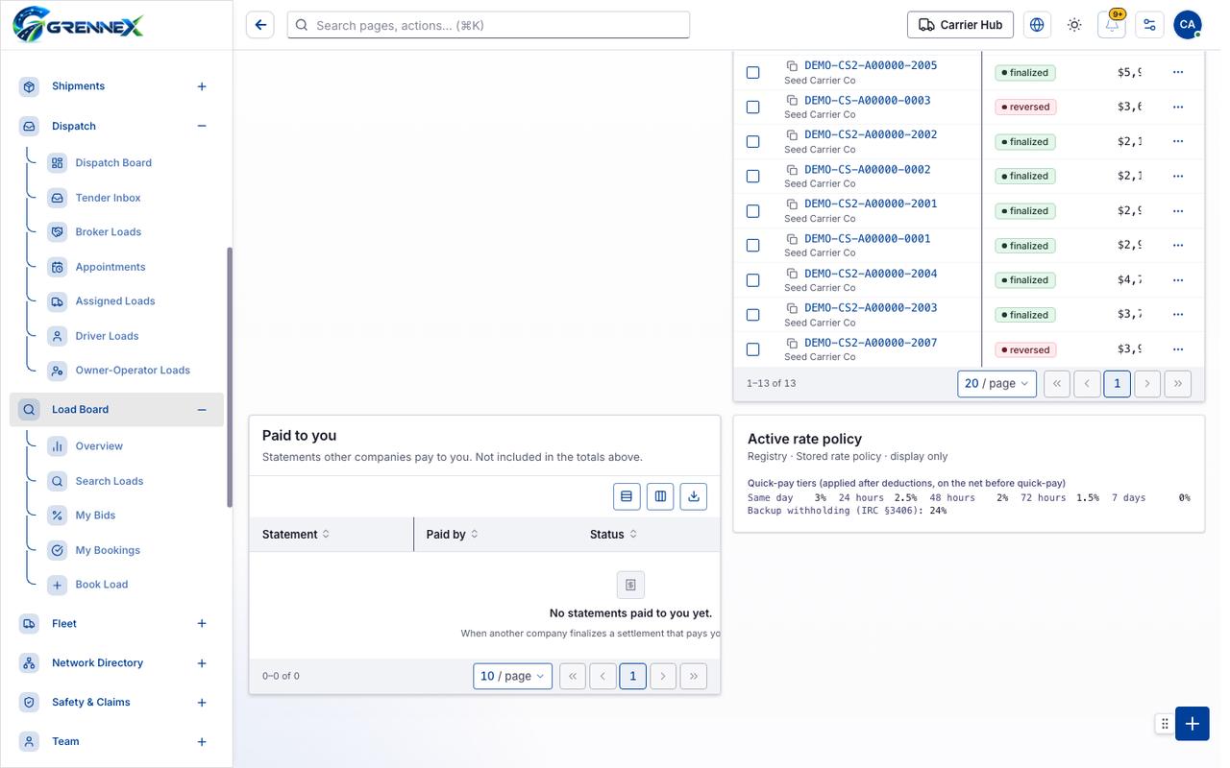This screenshot has height=768, width=1230.
Task: Select checkbox for DEMO-CS2-A00000-2005
Action: pos(753,72)
